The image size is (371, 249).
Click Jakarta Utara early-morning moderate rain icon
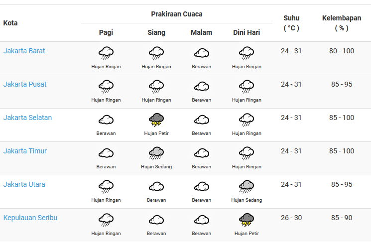point(247,187)
